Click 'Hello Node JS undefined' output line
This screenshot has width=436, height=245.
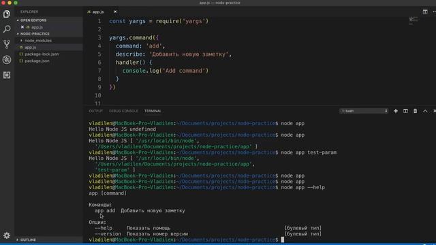coord(123,129)
